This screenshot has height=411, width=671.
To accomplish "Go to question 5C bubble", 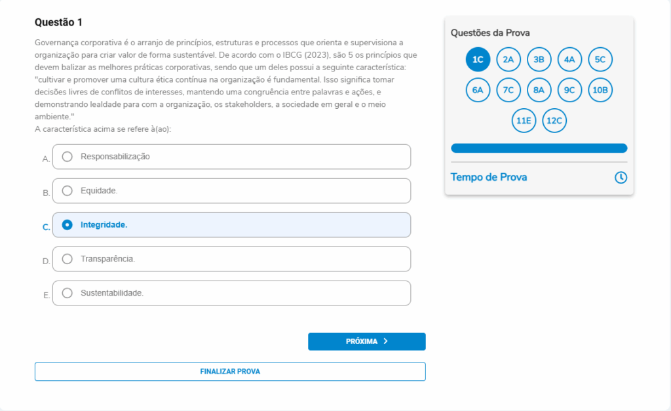I will [600, 60].
